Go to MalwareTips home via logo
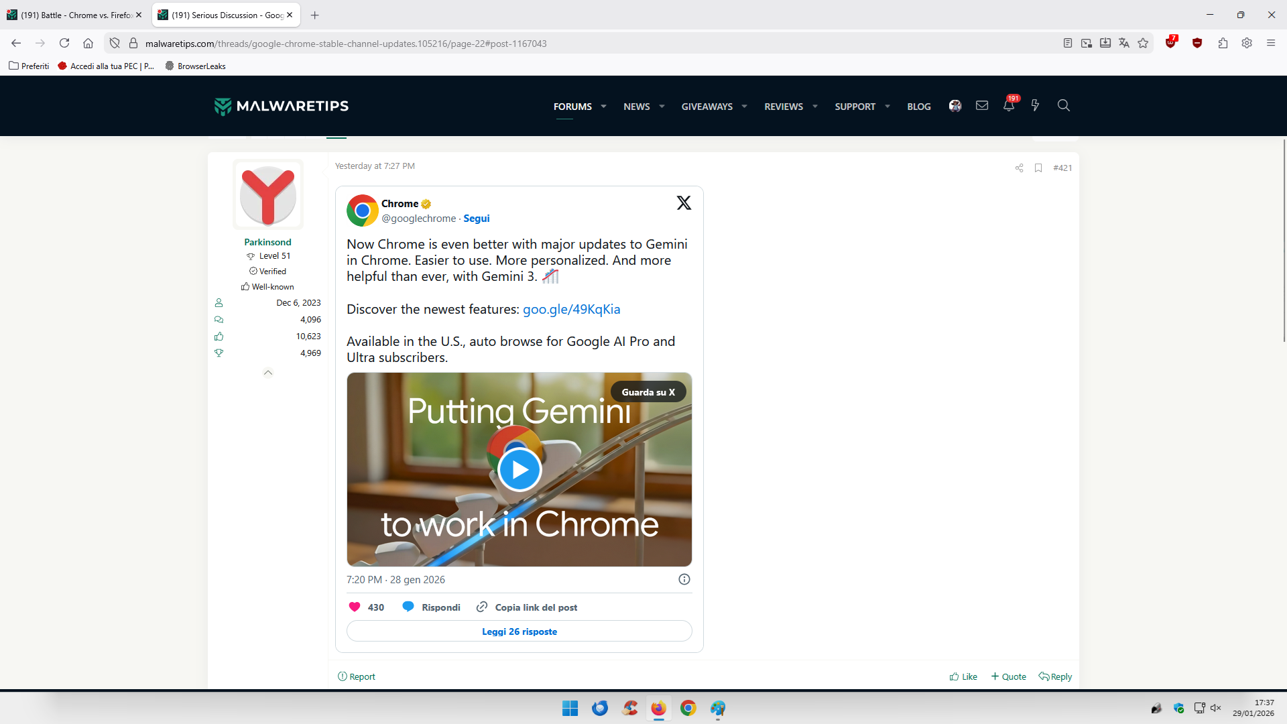 point(282,106)
